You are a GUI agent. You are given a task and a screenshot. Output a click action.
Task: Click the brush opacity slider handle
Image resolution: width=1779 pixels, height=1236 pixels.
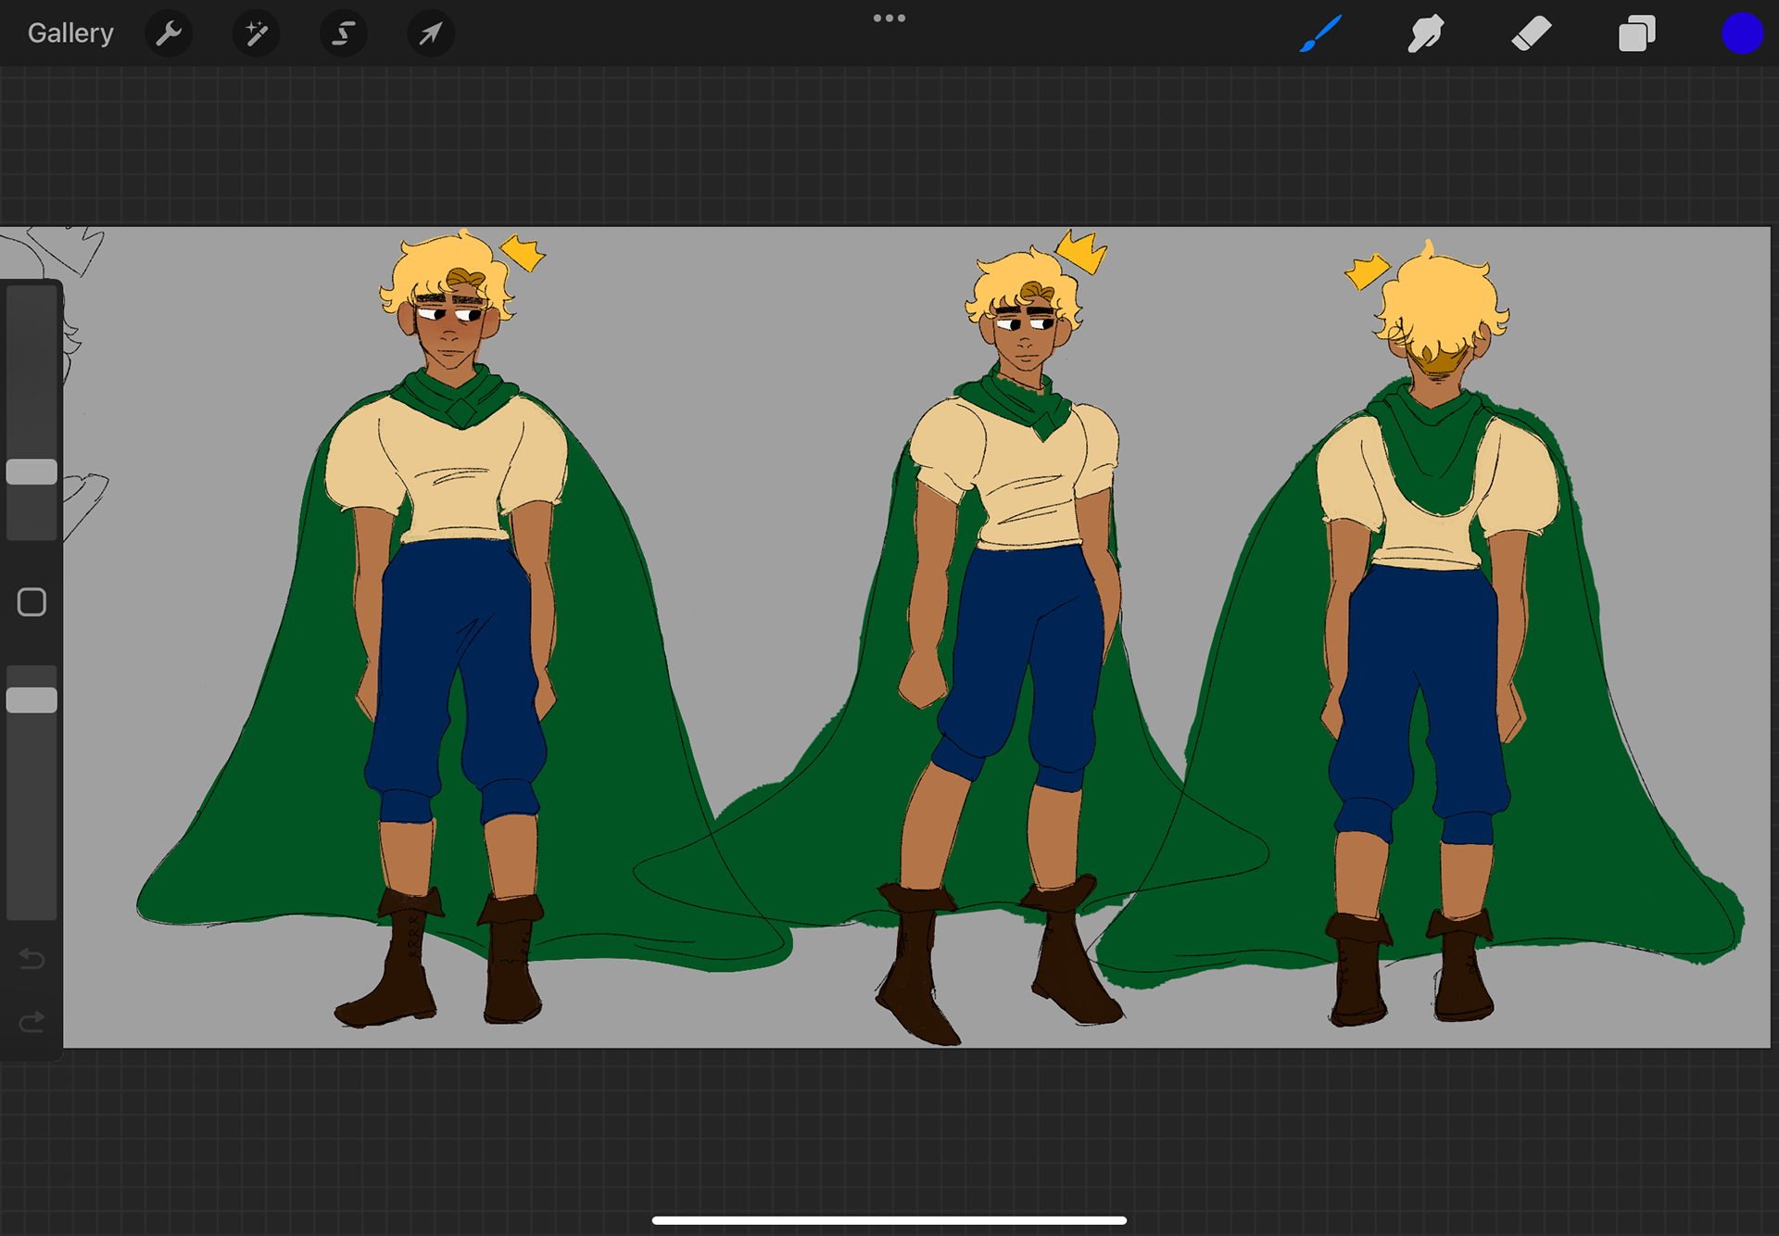point(32,700)
